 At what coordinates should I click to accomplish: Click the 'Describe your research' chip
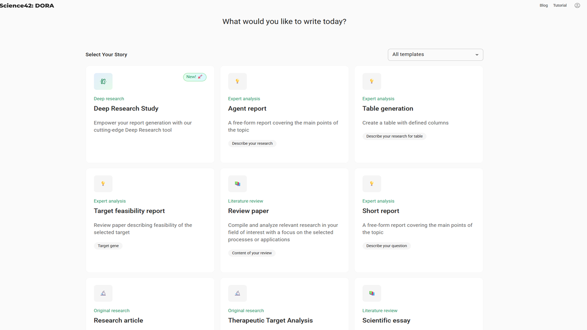click(252, 143)
